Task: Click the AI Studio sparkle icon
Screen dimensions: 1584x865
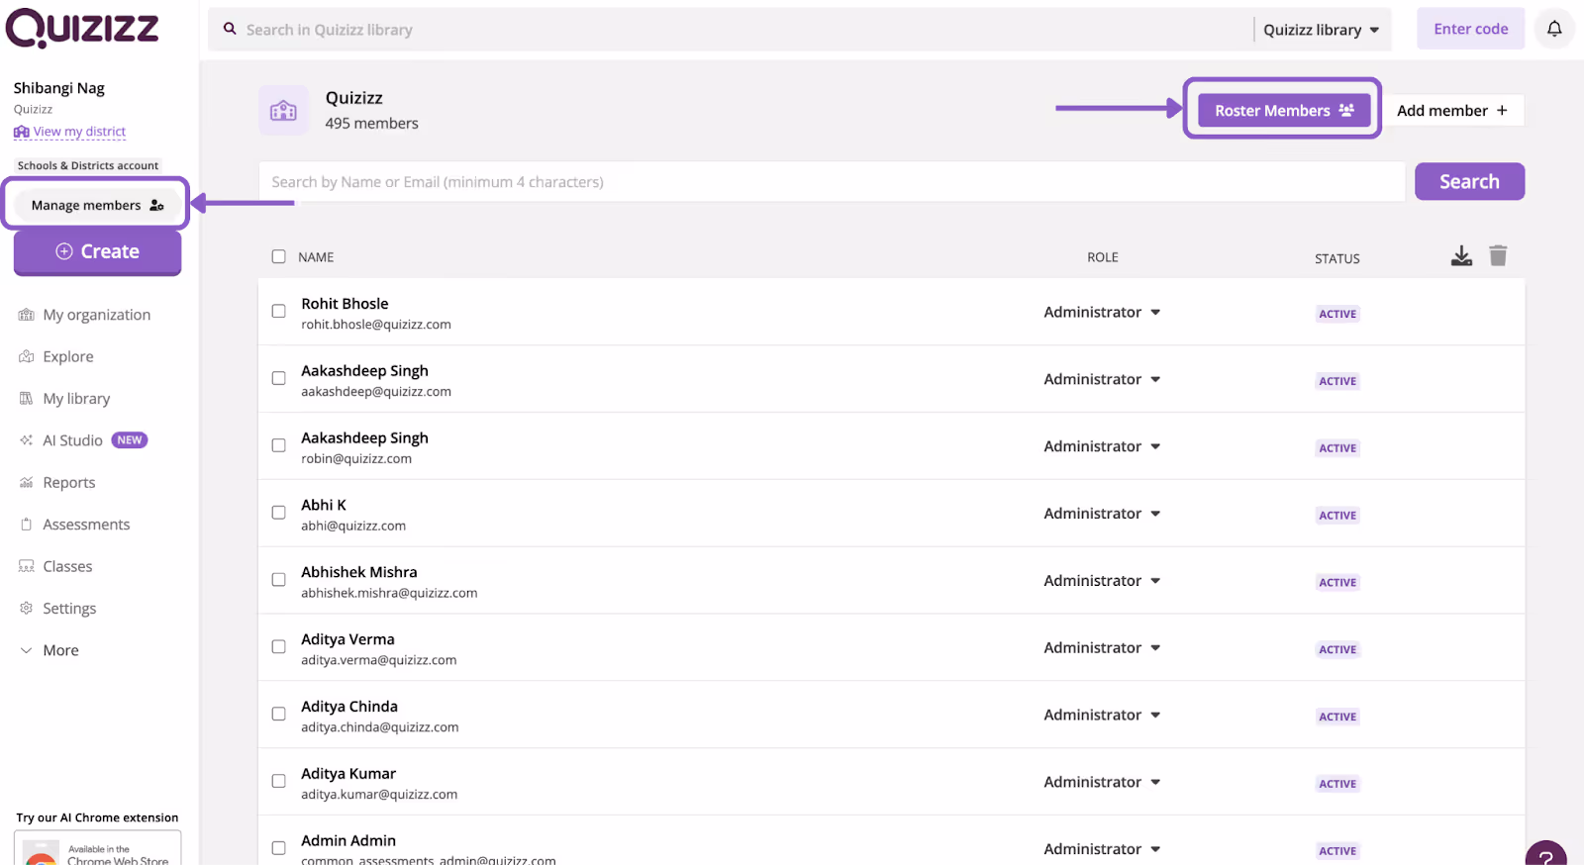Action: pos(27,440)
